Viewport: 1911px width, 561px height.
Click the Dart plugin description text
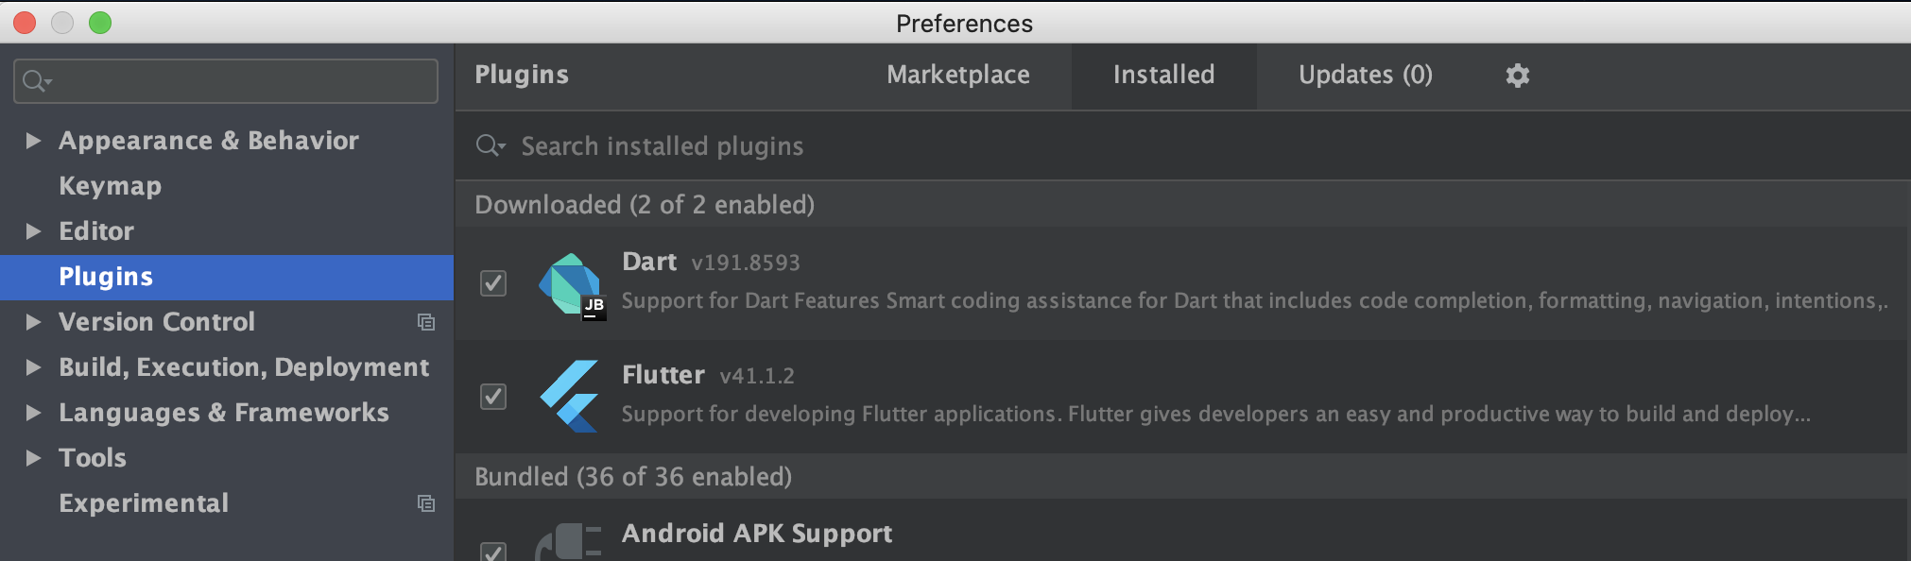pos(1255,301)
